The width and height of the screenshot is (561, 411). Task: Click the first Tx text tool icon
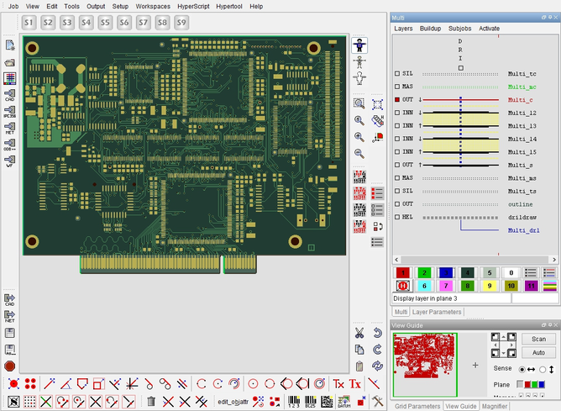point(338,384)
